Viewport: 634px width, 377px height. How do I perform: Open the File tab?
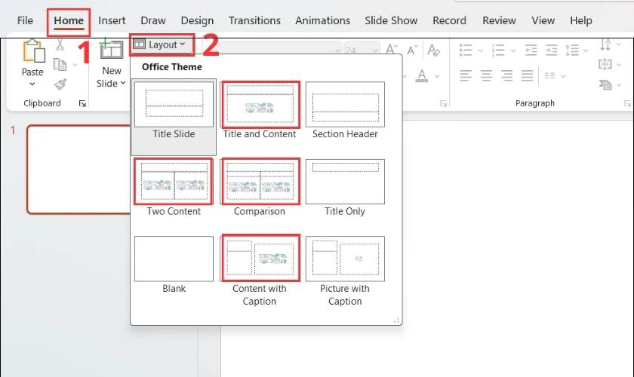(25, 20)
